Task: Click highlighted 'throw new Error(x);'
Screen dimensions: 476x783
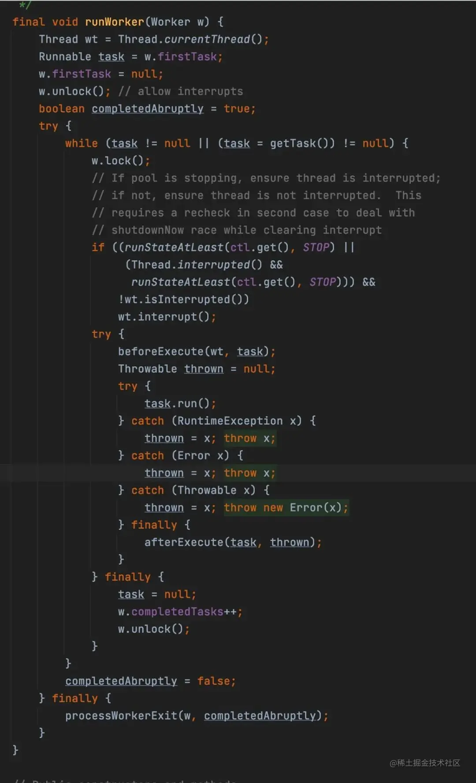Action: pyautogui.click(x=286, y=507)
